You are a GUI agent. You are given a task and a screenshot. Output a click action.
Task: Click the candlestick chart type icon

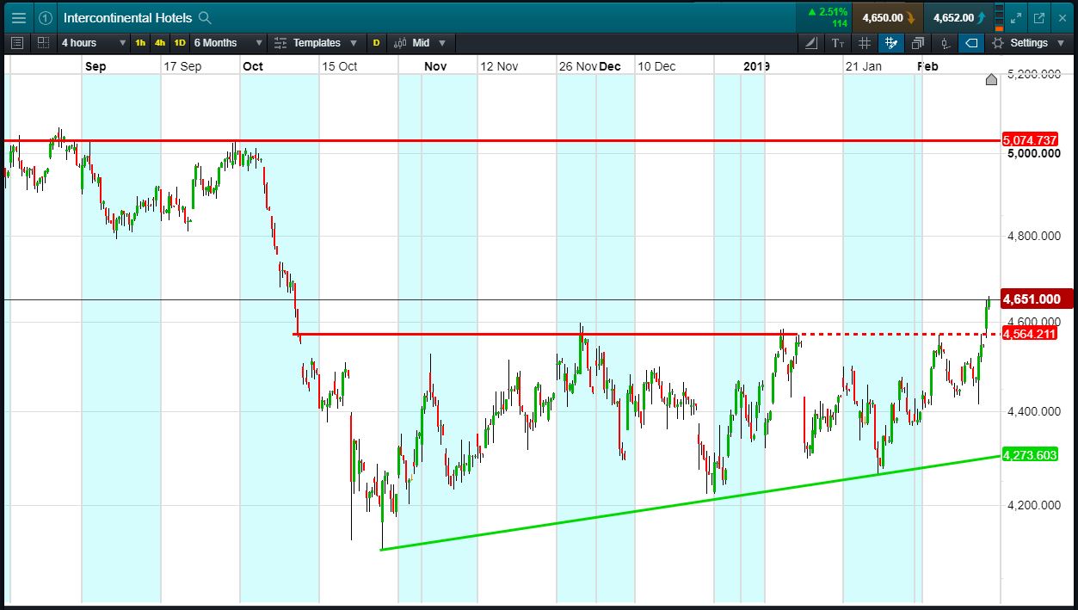pyautogui.click(x=400, y=42)
